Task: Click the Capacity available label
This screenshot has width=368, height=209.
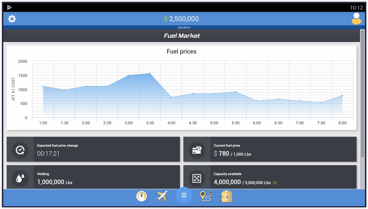Action: [x=227, y=174]
